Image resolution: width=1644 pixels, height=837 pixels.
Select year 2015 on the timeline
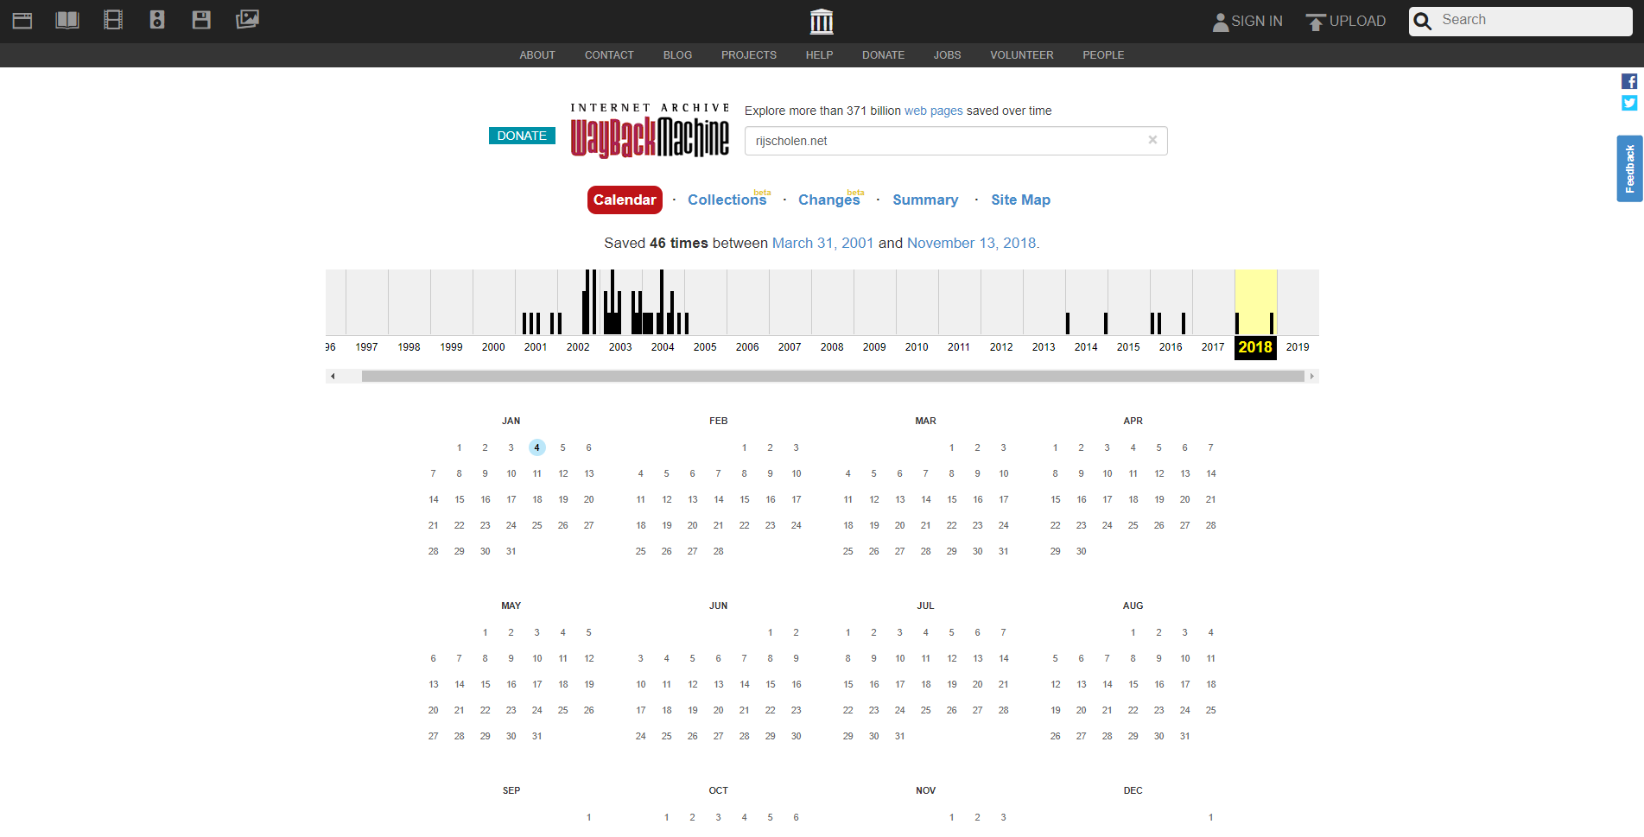[1128, 347]
